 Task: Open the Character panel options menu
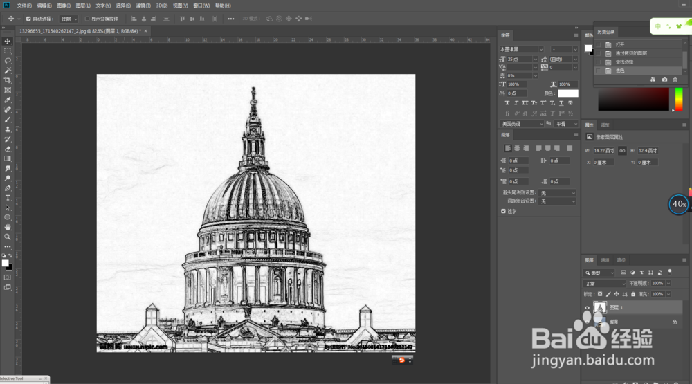[x=576, y=35]
